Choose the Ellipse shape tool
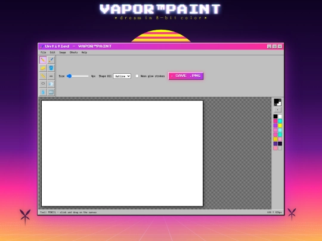 43,84
